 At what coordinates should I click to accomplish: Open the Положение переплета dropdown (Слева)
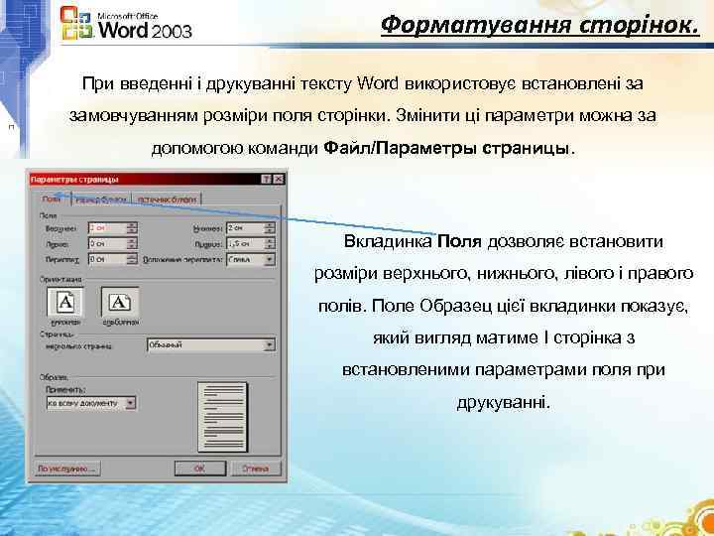[x=251, y=259]
